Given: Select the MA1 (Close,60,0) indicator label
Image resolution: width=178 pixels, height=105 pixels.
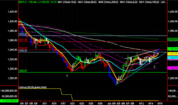Looking at the screenshot, I should pos(87,2).
